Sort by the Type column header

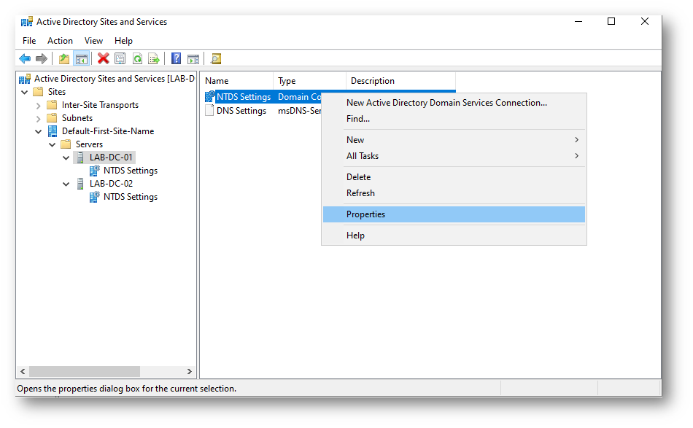pos(309,81)
